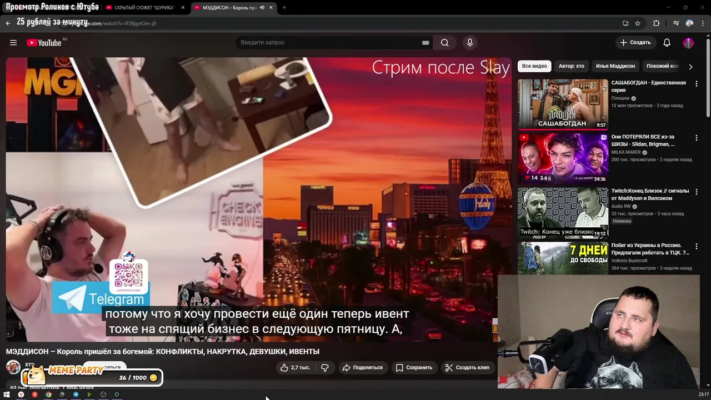Screen dimensions: 711x400
Task: Open YouTube notifications bell
Action: (x=667, y=43)
